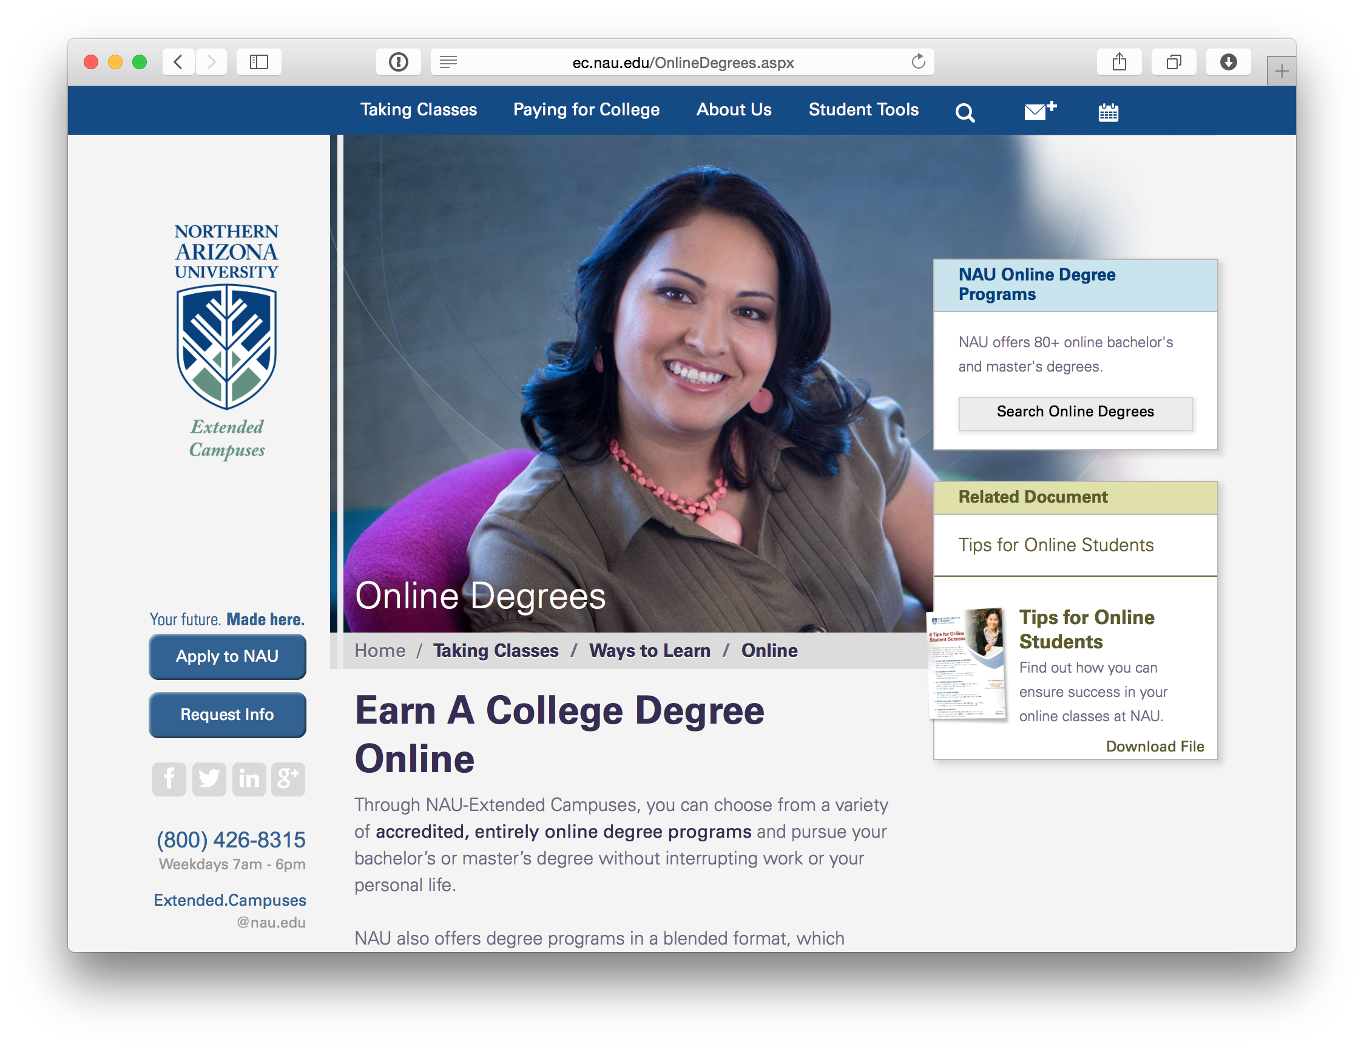Open the Tips for Online Students link

click(1056, 545)
